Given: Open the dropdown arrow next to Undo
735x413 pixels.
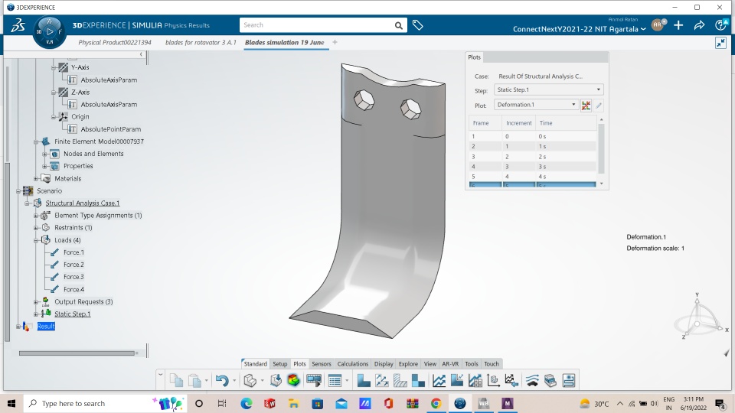Looking at the screenshot, I should [x=234, y=380].
